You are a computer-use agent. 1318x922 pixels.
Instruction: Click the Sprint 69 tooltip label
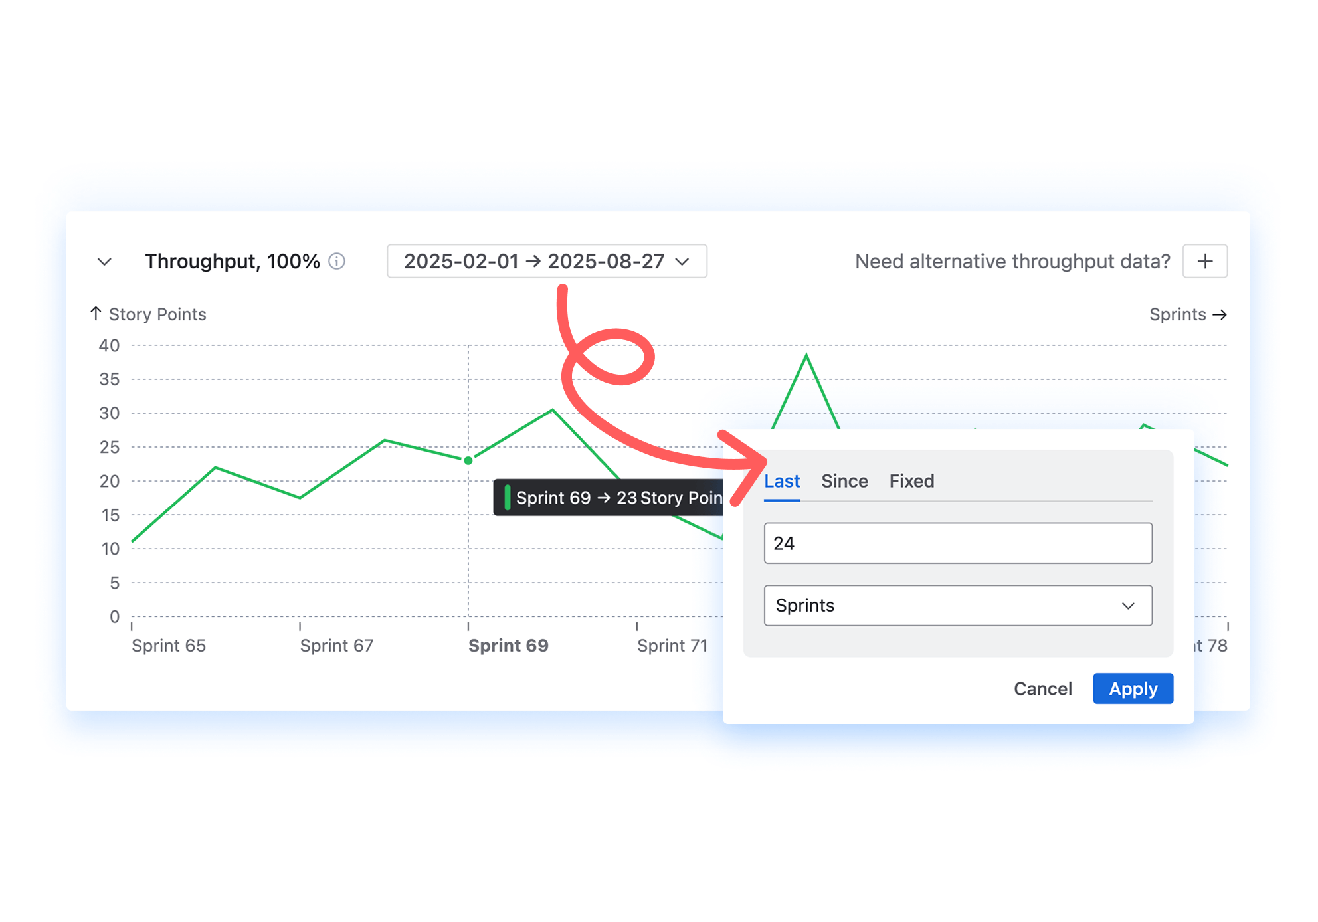coord(608,498)
